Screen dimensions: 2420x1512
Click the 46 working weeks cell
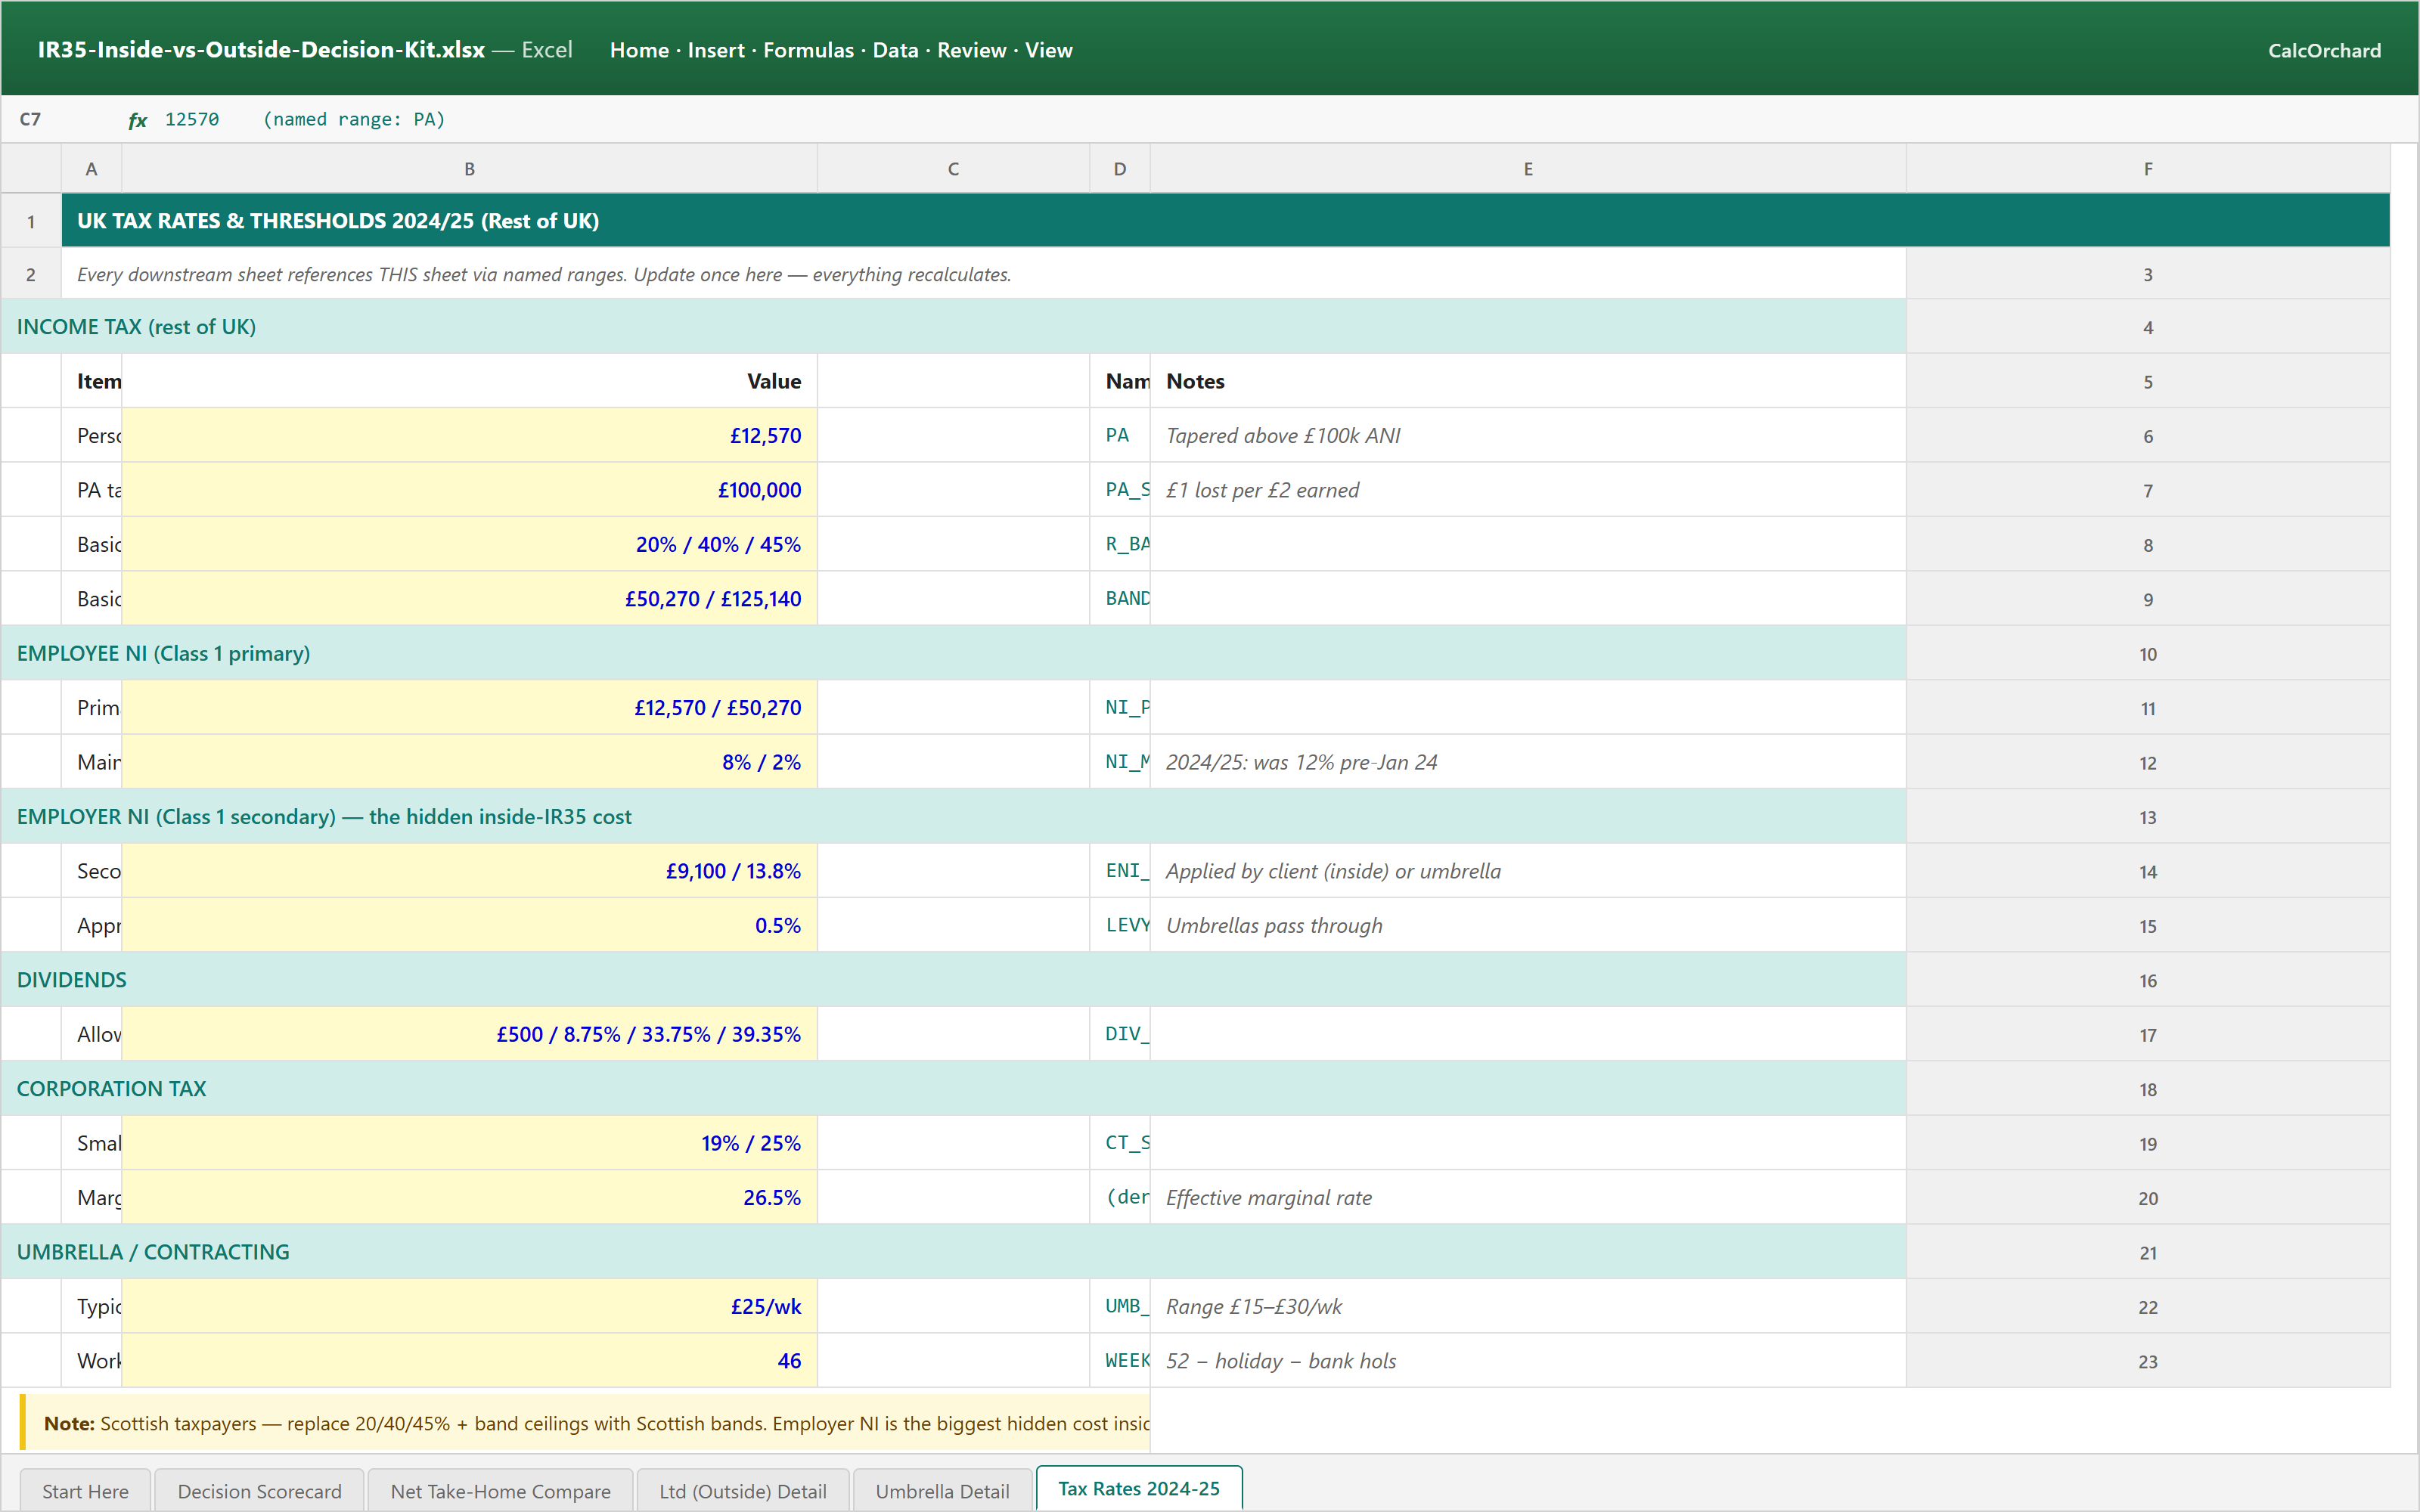click(x=469, y=1360)
